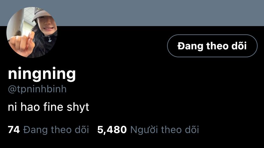Click the banner area right of the avatar
The height and width of the screenshot is (148, 264).
tap(160, 13)
